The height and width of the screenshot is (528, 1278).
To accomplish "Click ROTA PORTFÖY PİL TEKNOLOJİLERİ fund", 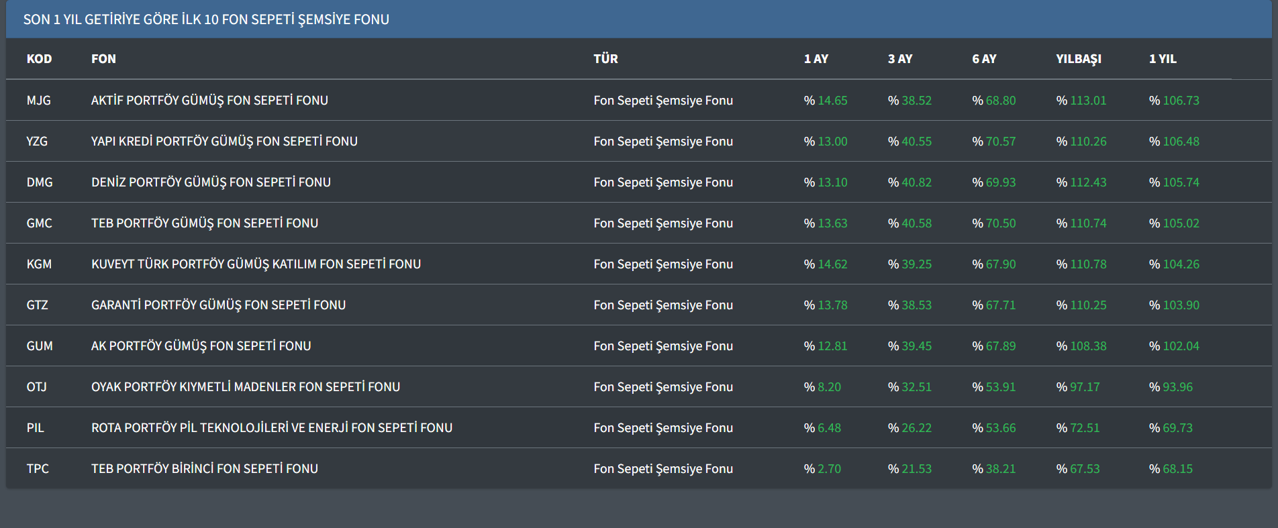I will click(x=271, y=428).
